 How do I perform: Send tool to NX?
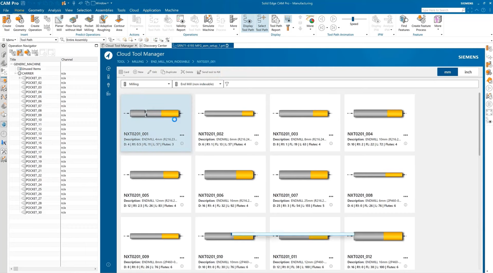point(209,72)
